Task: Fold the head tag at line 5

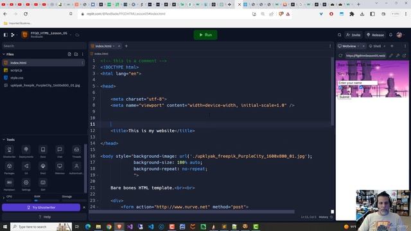Action: click(x=98, y=86)
